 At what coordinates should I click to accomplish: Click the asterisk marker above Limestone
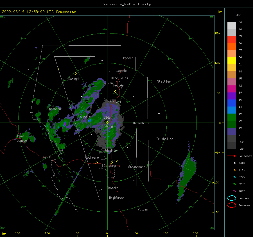(53, 106)
